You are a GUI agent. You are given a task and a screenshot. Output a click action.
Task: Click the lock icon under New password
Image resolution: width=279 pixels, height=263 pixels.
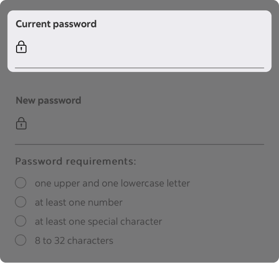21,123
